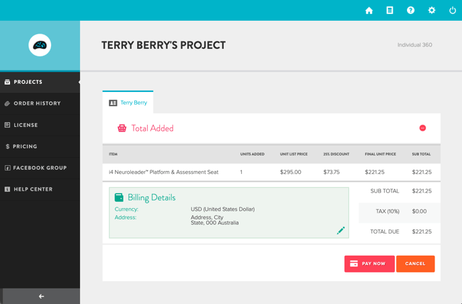Select the Terry Berry tab
Screen dimensions: 462x304
128,103
